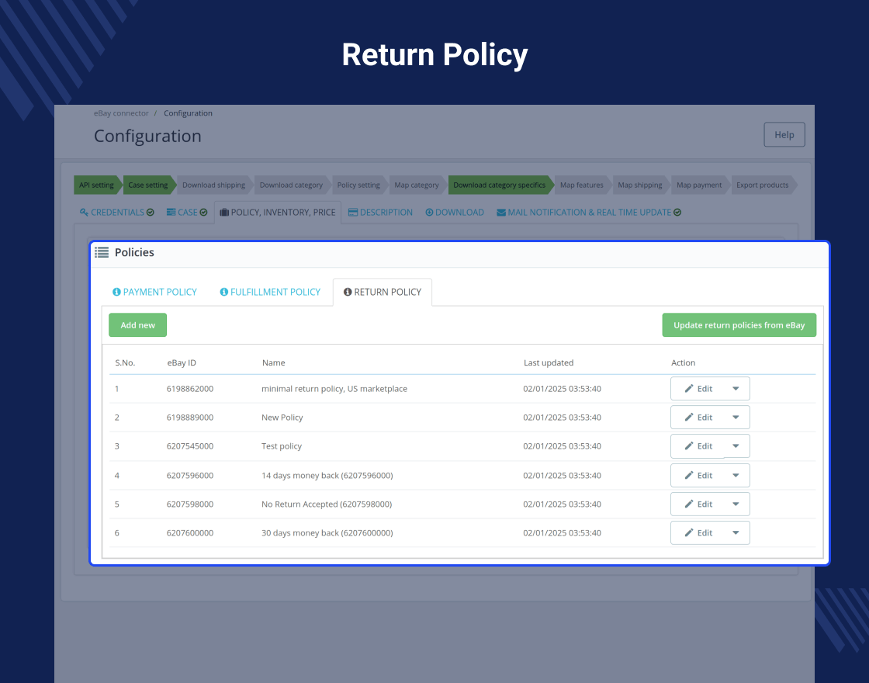Select the RETURN POLICY tab

[383, 292]
